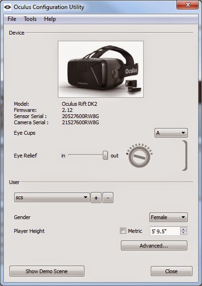The image size is (202, 286).
Task: Click the Close button at bottom
Action: (171, 271)
